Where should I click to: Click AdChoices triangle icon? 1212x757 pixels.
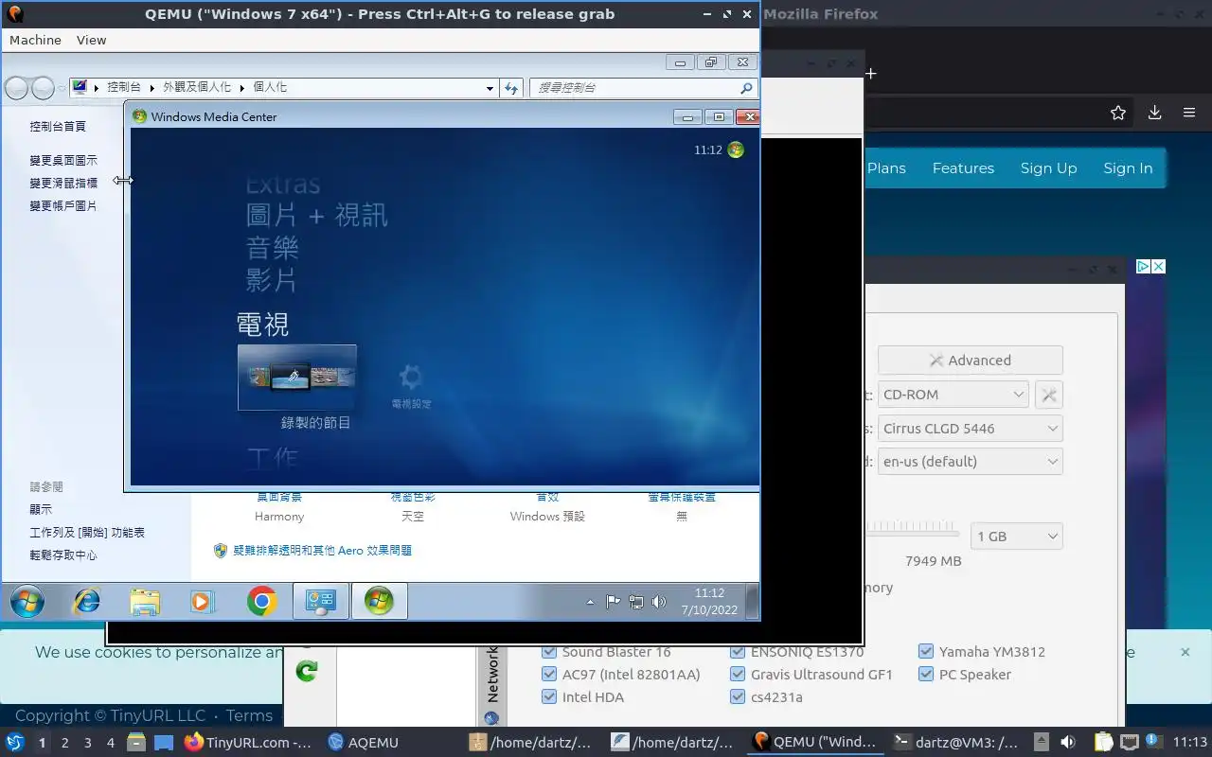1143,267
